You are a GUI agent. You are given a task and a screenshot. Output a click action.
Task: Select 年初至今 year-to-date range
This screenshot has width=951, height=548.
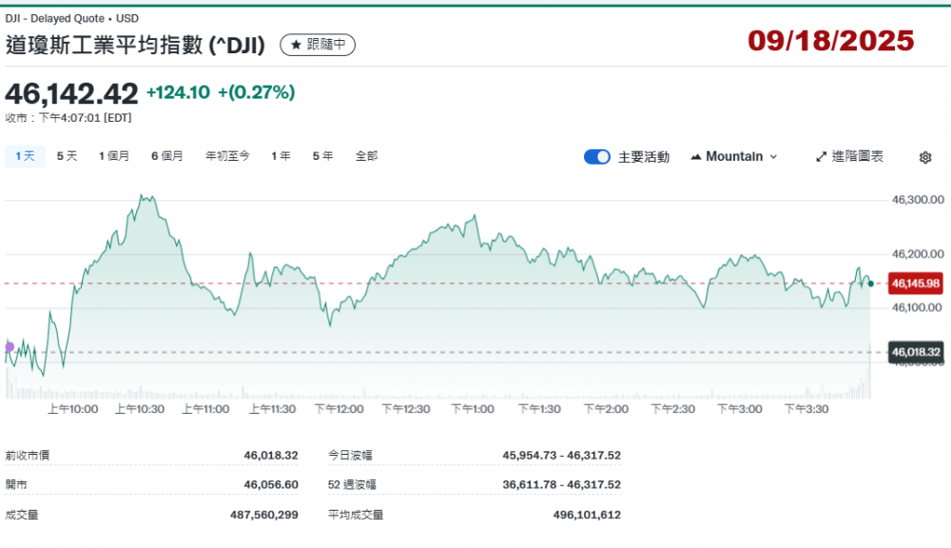point(227,156)
